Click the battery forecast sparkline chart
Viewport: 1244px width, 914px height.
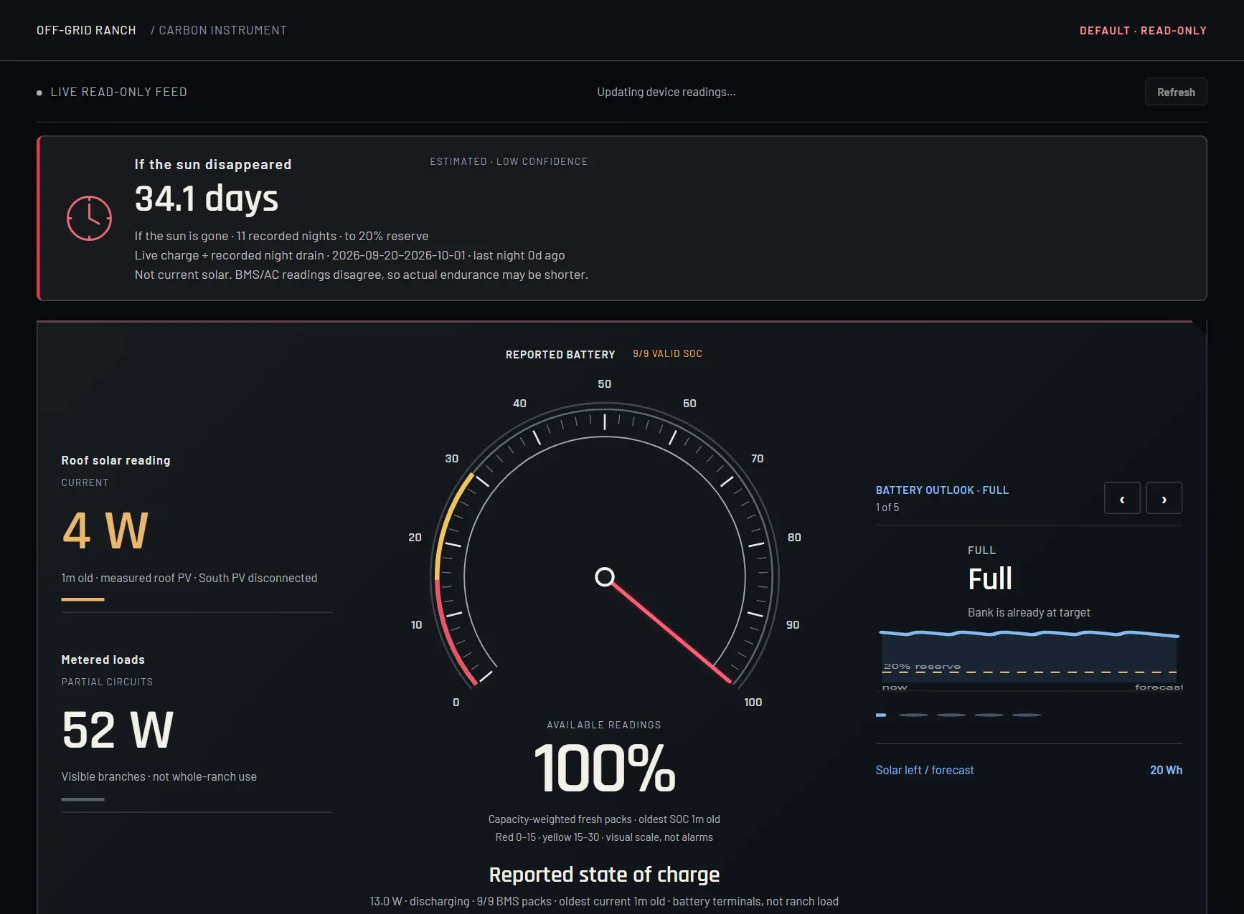[x=1029, y=660]
